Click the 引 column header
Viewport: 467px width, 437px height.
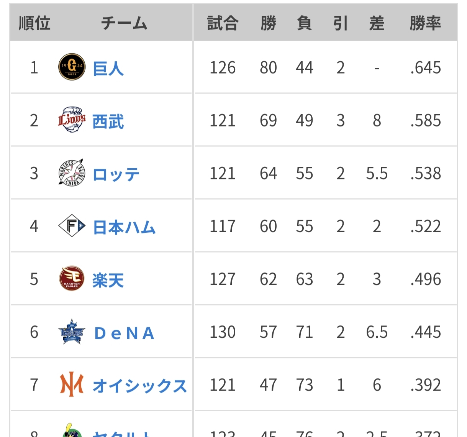click(x=341, y=23)
